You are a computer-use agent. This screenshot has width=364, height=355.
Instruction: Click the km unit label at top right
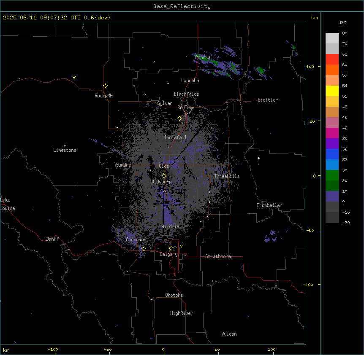(315, 18)
